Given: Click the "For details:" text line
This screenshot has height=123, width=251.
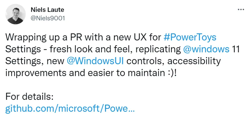Looking at the screenshot, I should (29, 97).
